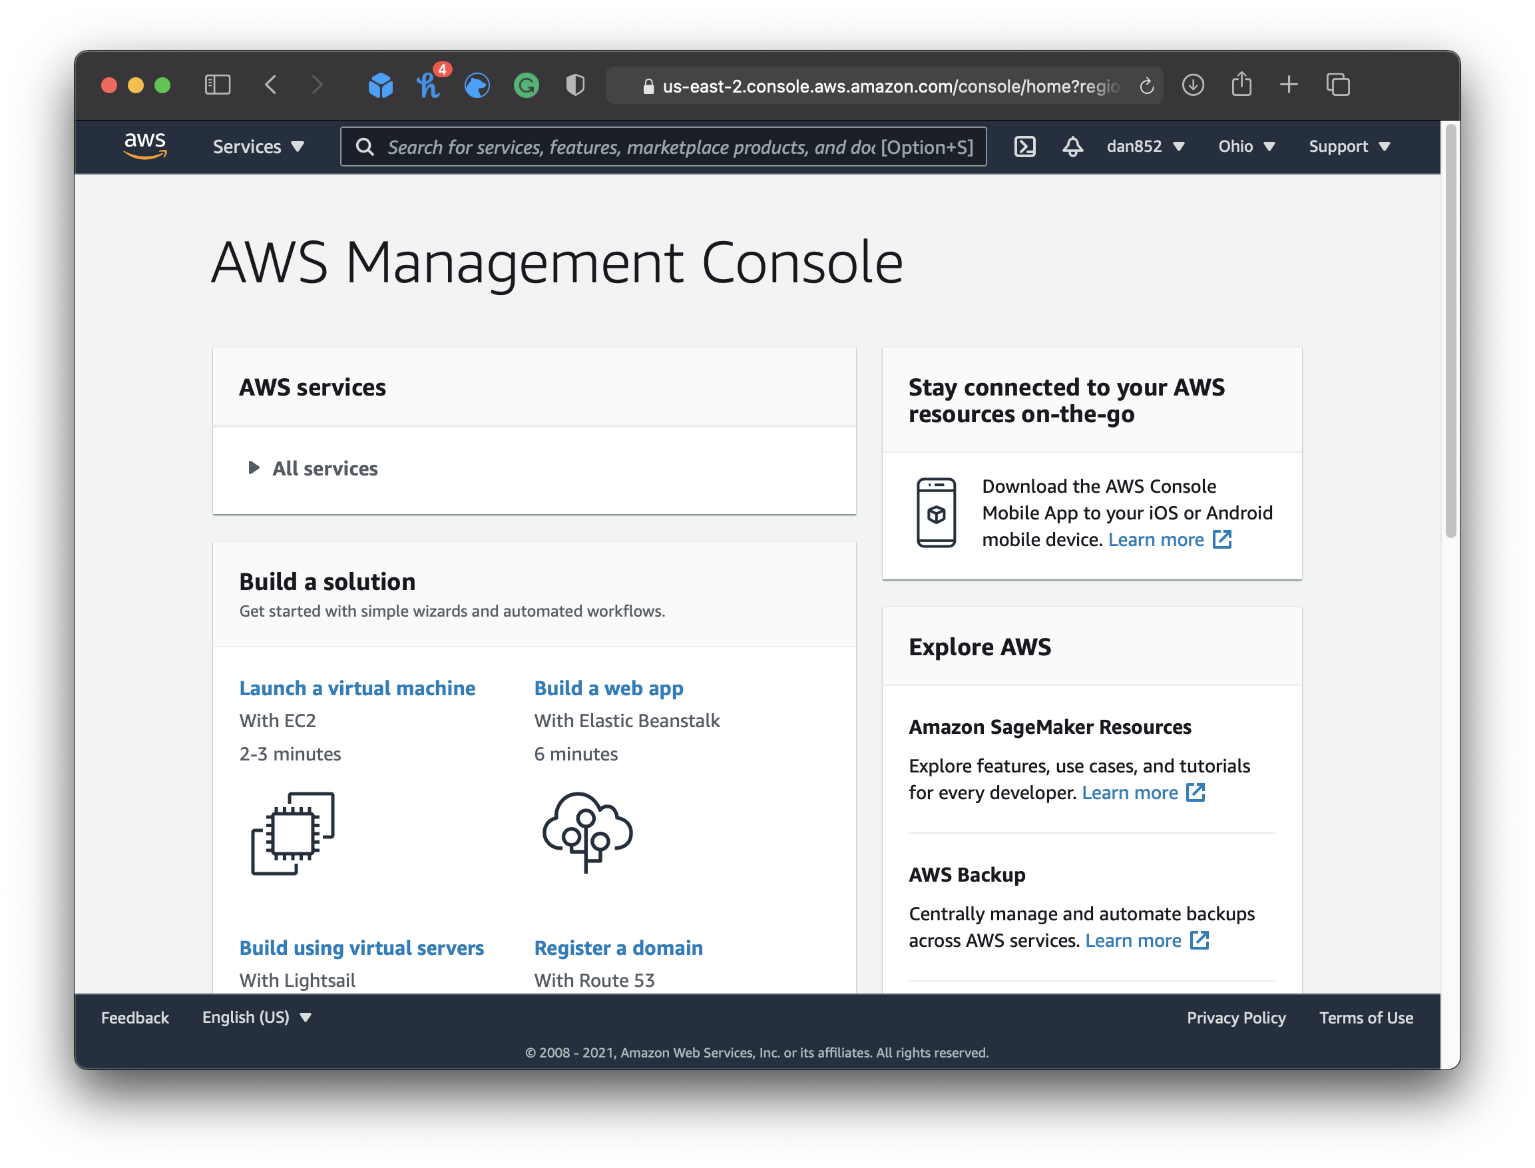Click Learn more under SageMaker Resources
The height and width of the screenshot is (1168, 1535).
tap(1129, 792)
